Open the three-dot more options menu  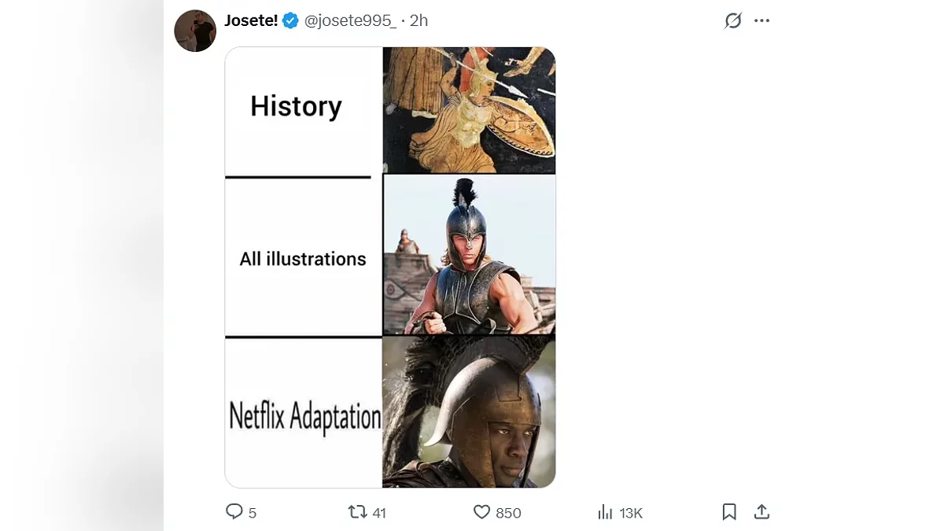761,21
